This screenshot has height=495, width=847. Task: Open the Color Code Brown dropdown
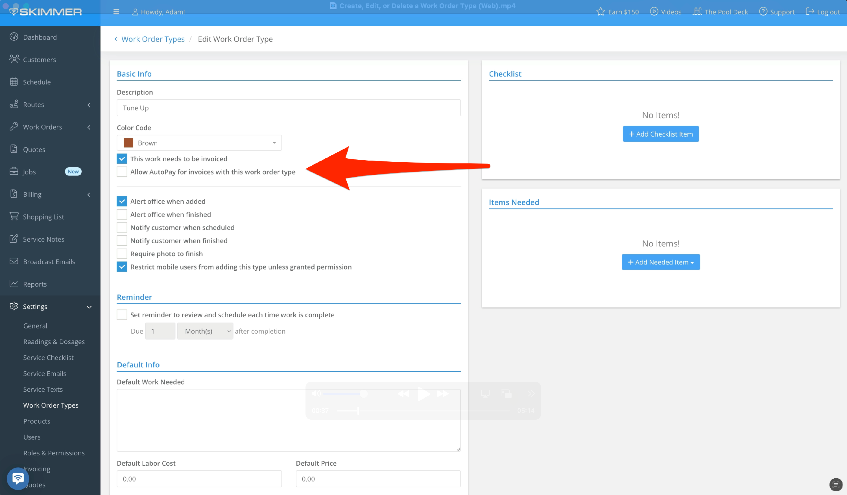199,143
